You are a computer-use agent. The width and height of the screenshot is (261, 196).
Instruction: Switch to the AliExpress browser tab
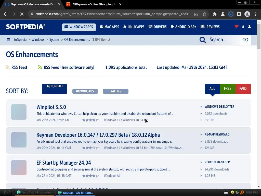click(91, 4)
